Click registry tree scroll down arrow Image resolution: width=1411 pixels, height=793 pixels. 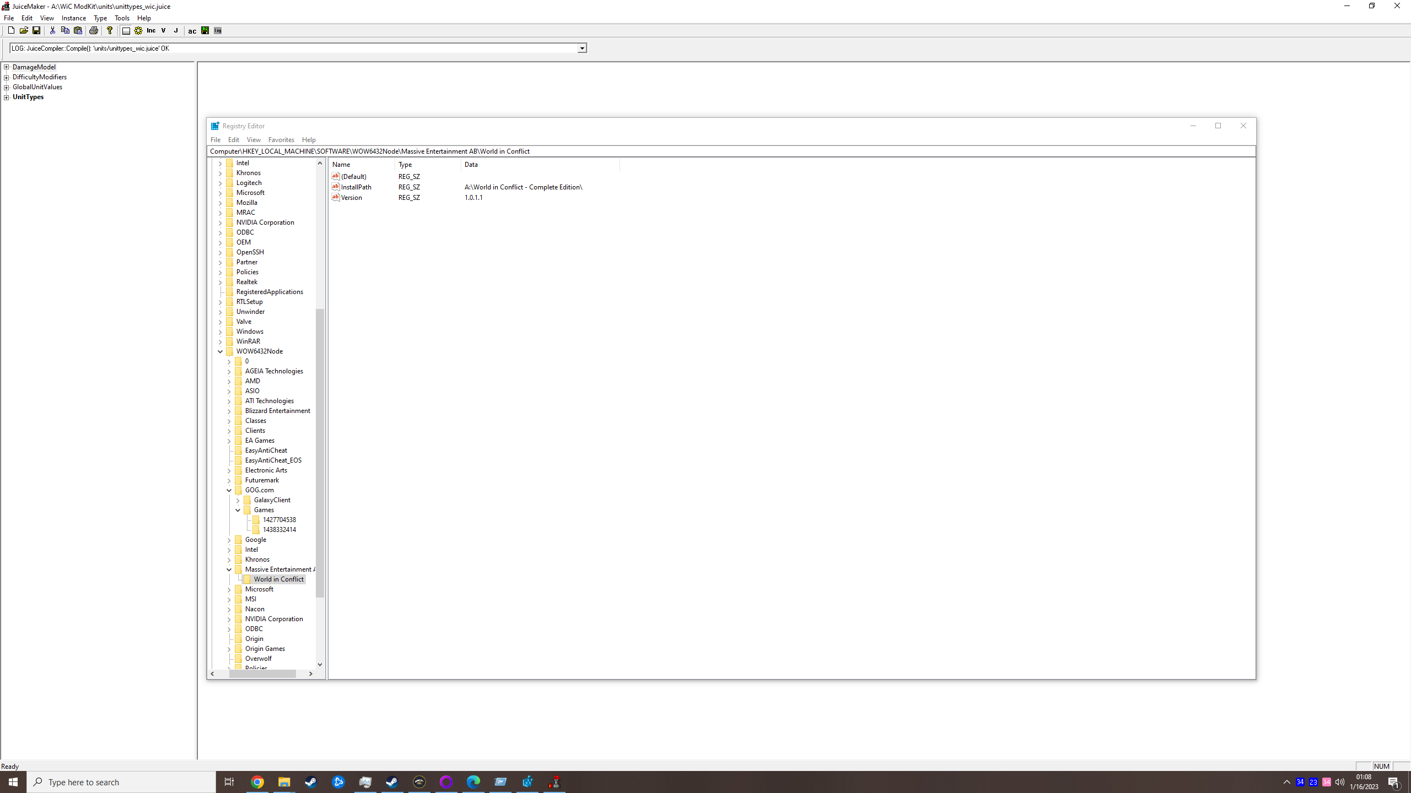click(320, 665)
